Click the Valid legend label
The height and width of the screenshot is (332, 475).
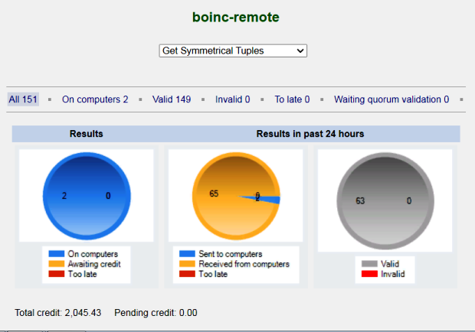390,264
